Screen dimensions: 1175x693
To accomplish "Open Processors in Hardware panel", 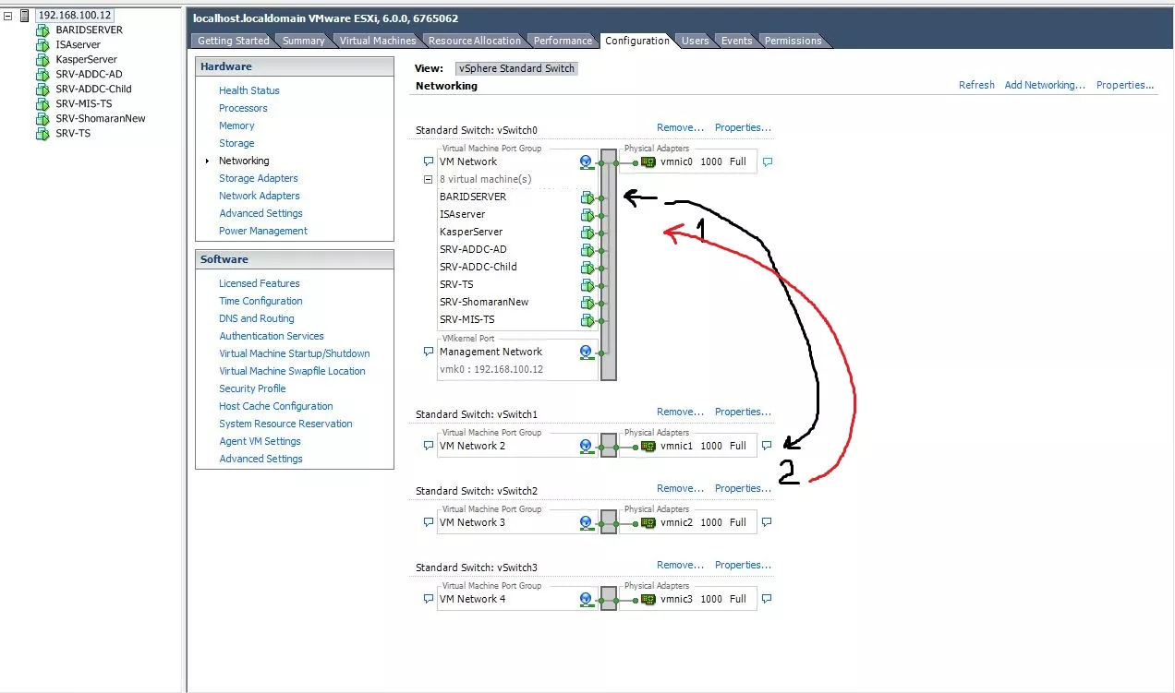I will pyautogui.click(x=243, y=108).
